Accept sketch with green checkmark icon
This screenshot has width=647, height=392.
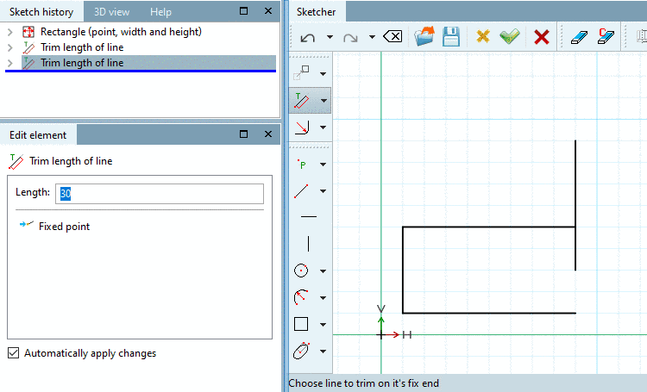(x=510, y=37)
